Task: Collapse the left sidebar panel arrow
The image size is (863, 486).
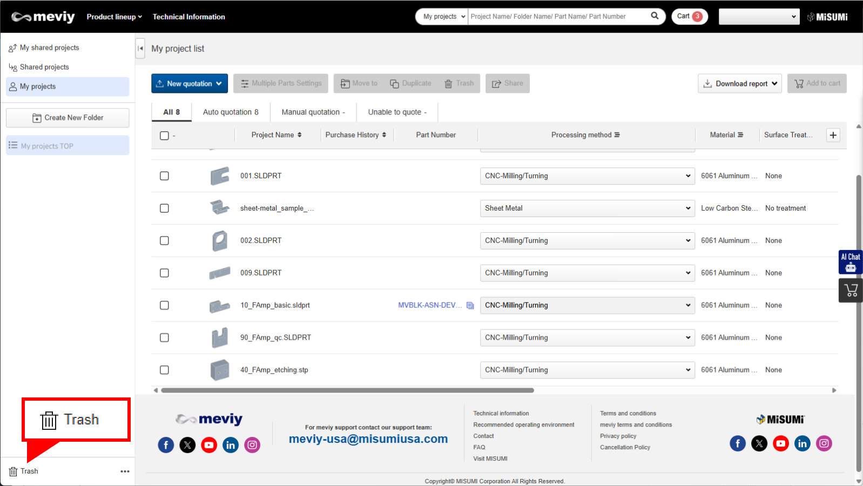Action: tap(140, 48)
